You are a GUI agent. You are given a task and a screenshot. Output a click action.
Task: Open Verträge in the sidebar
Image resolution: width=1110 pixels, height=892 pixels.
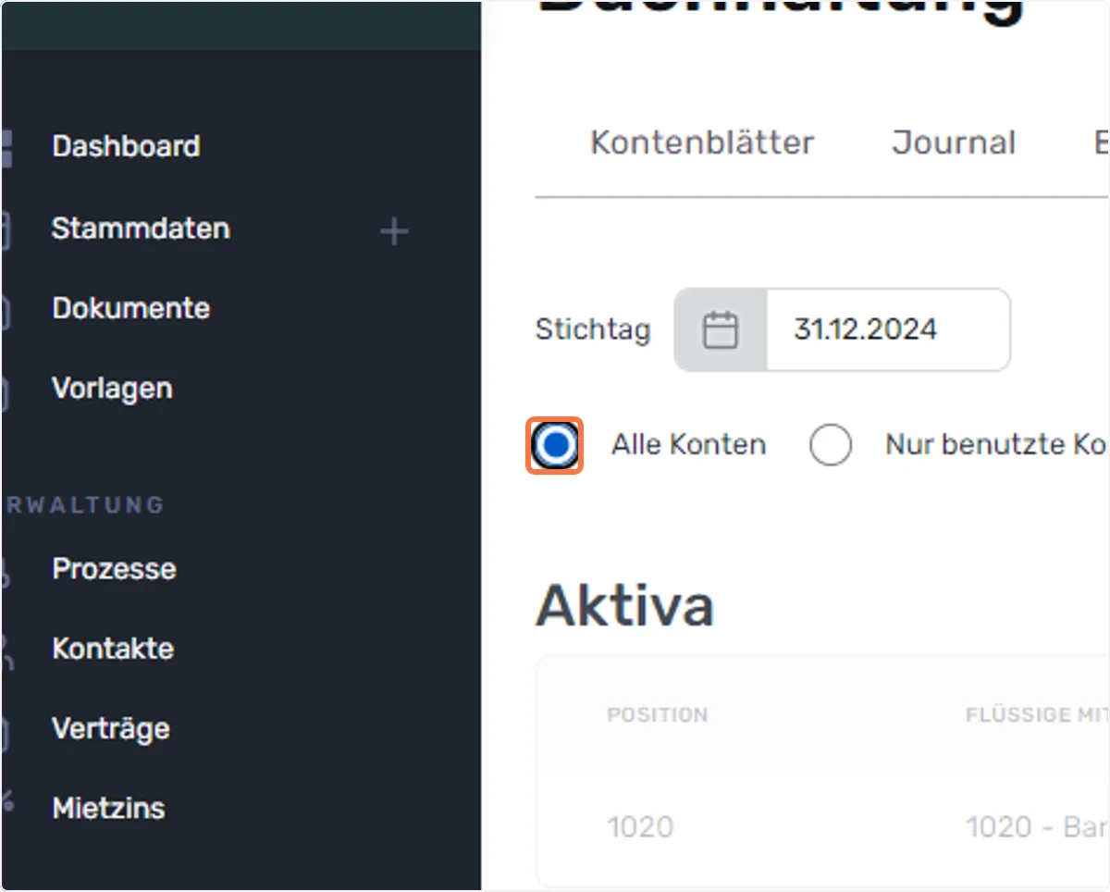pyautogui.click(x=111, y=728)
